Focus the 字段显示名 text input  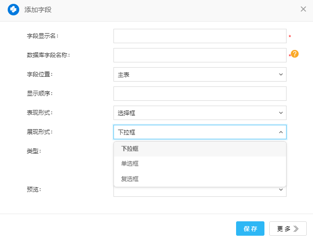click(200, 36)
